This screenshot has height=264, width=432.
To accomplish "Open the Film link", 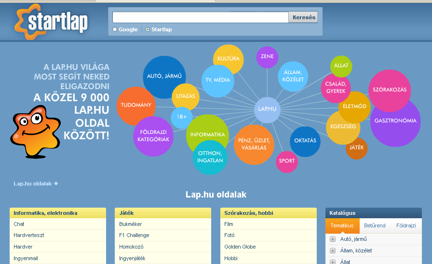I will coord(229,224).
